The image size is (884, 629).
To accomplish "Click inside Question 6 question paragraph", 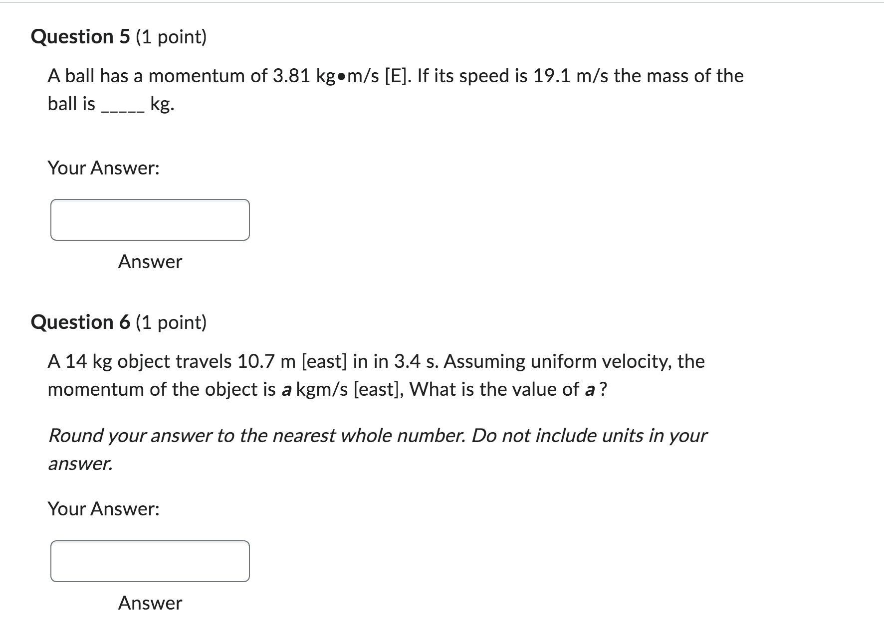I will pos(349,361).
